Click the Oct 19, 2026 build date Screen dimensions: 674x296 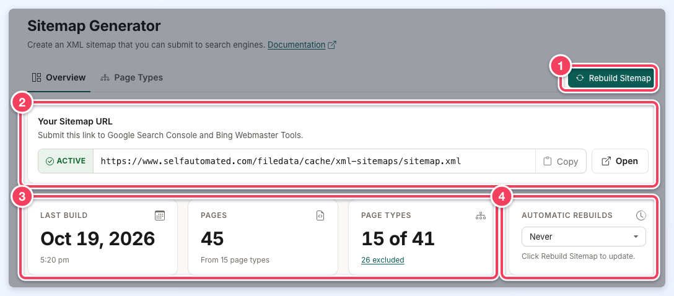click(98, 238)
